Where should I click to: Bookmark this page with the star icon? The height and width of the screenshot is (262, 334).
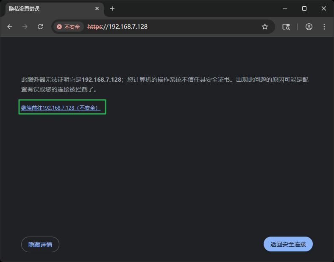pos(265,27)
